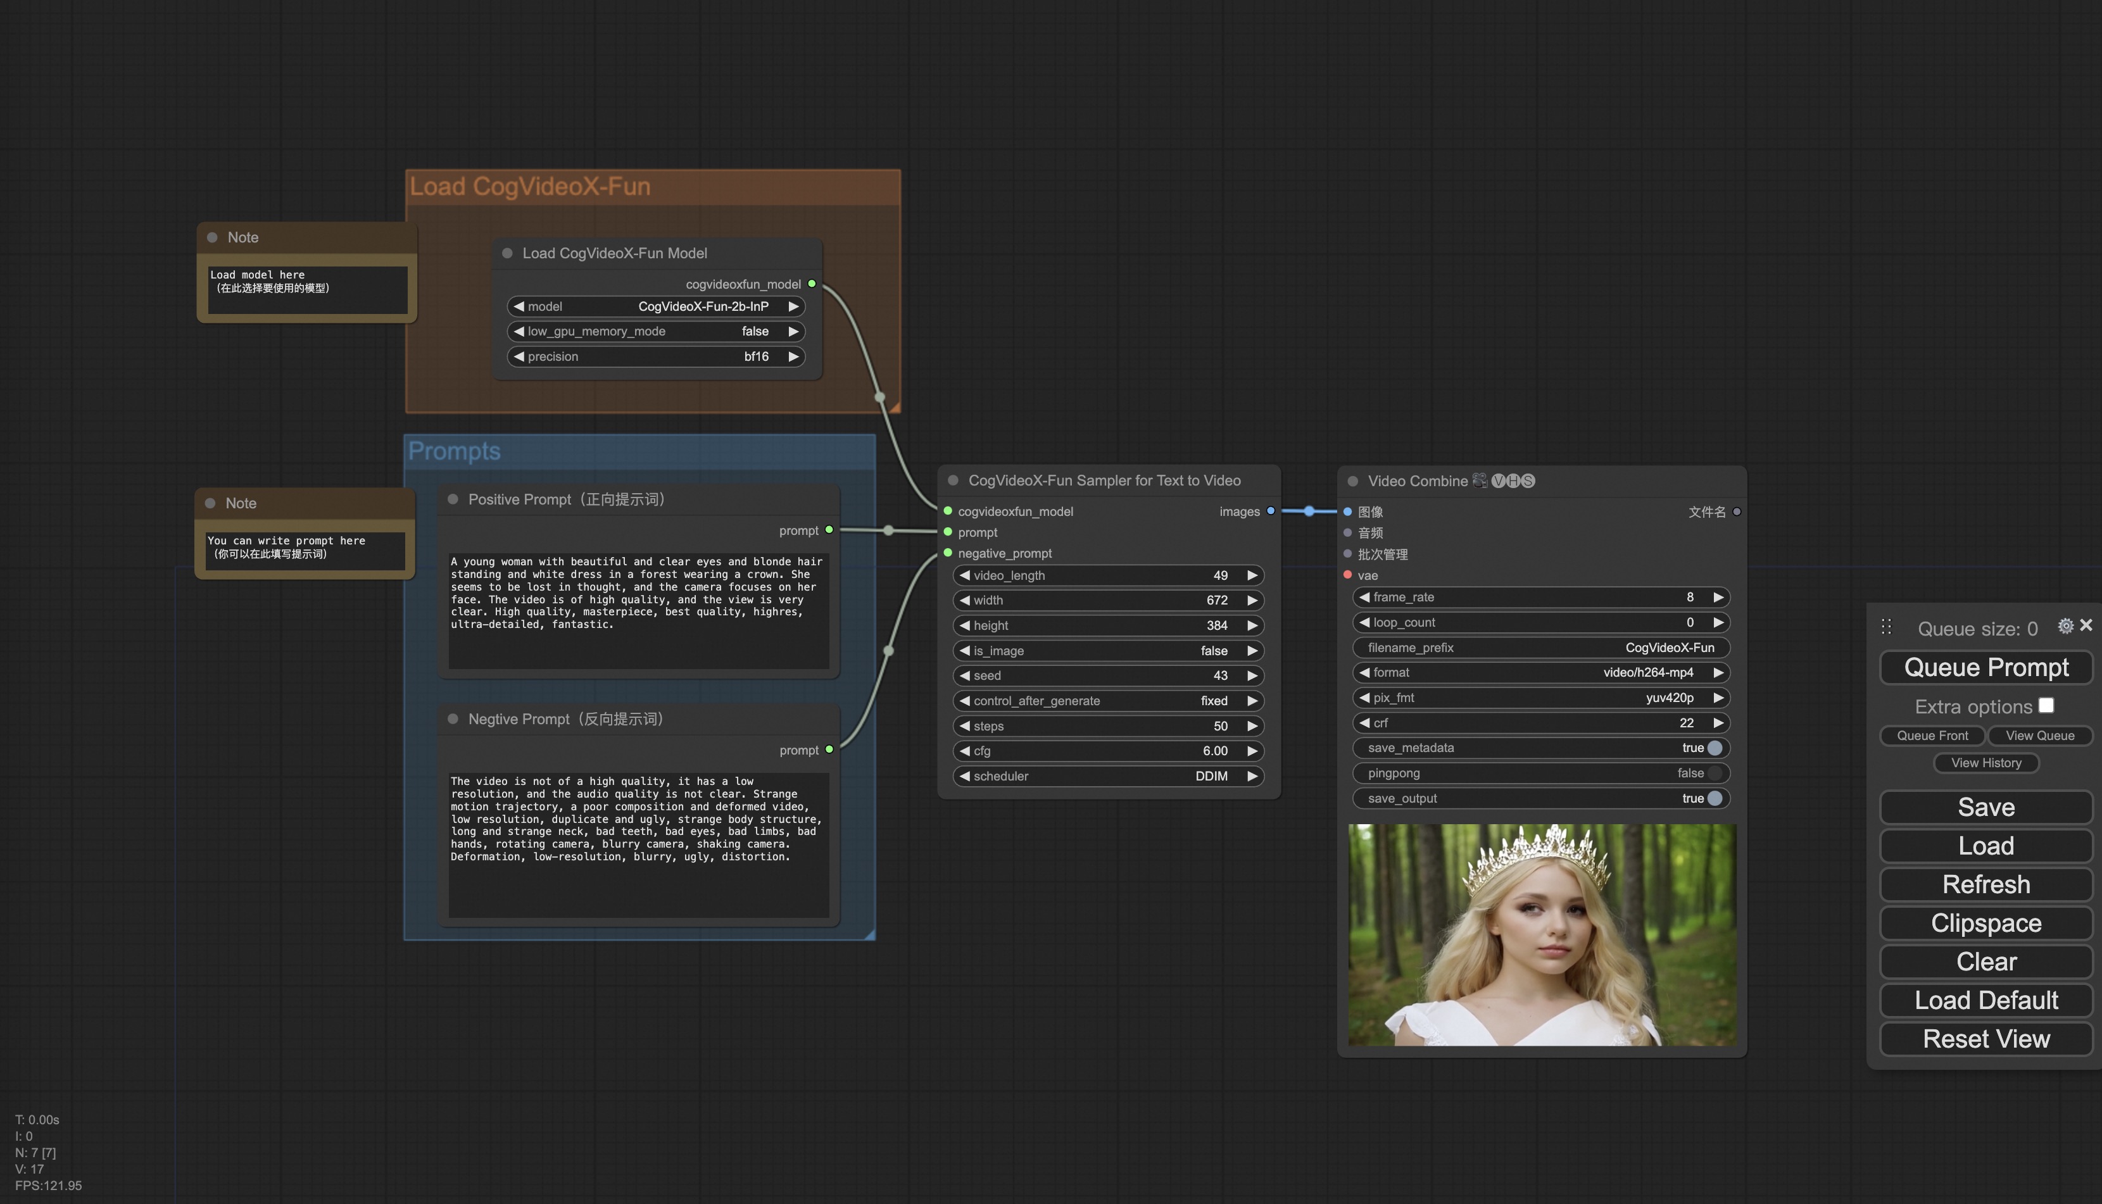Collapse the Positive Prompt node dot
Viewport: 2102px width, 1204px height.
(453, 499)
